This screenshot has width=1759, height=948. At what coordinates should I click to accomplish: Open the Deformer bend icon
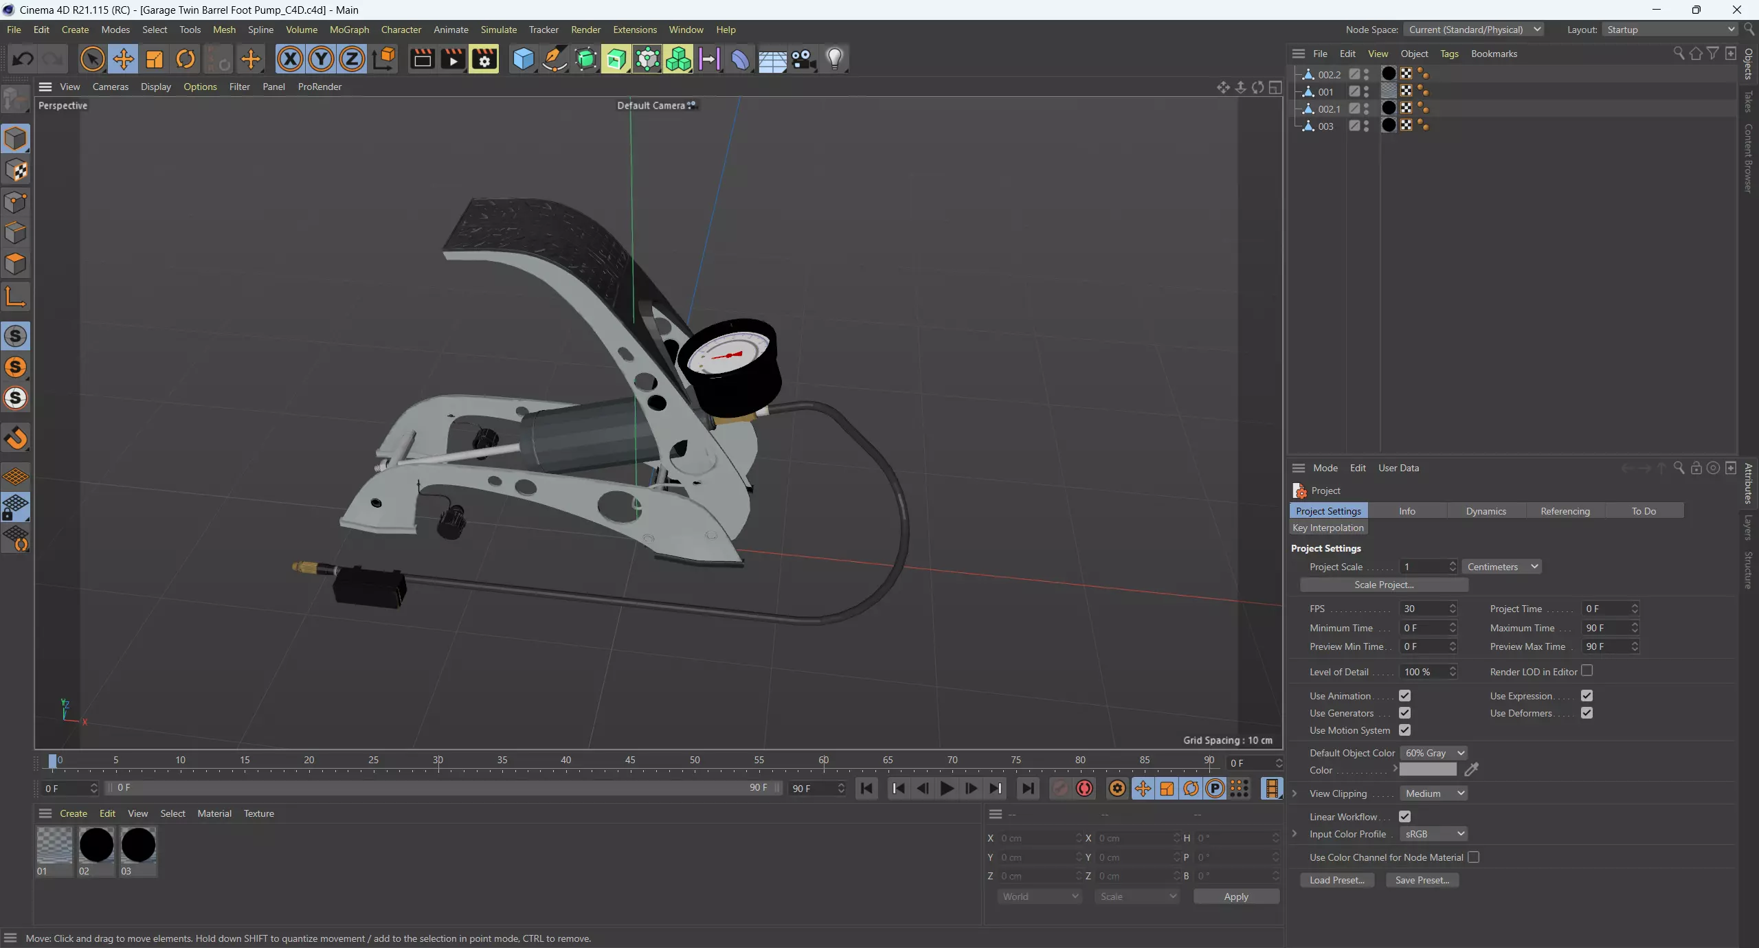coord(741,59)
